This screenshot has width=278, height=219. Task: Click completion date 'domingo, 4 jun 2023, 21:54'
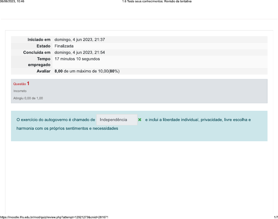point(80,52)
